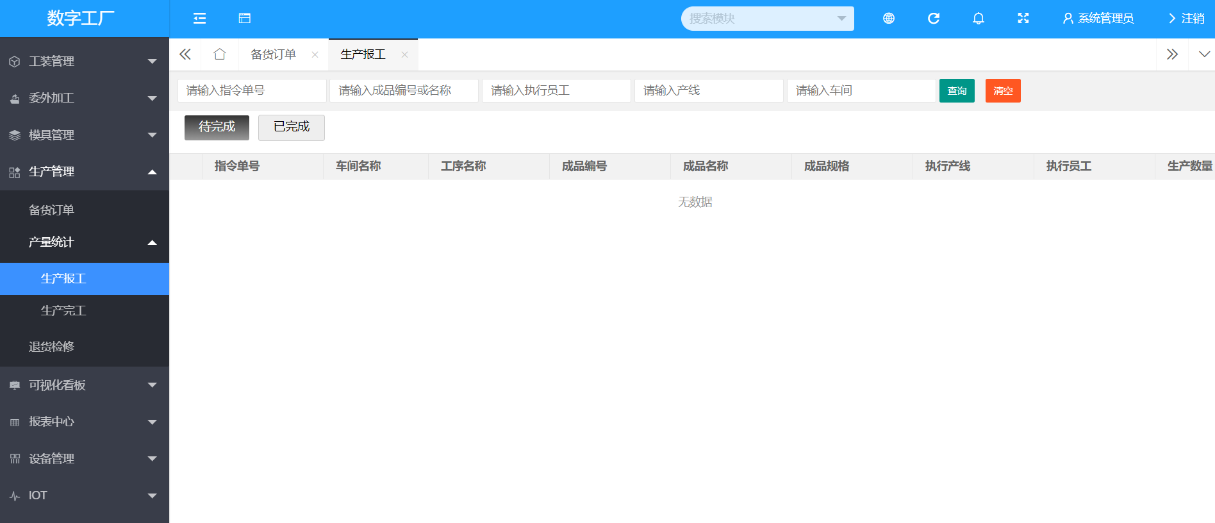Select the 生产报工 tab
This screenshot has width=1215, height=523.
pos(363,54)
